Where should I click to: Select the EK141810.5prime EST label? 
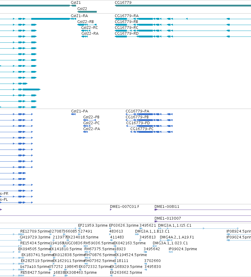[x=66, y=249]
